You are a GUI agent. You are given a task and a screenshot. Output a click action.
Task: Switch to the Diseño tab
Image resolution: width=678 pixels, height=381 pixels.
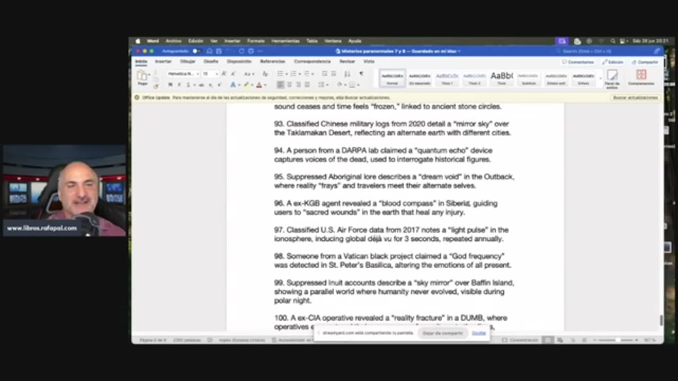211,62
